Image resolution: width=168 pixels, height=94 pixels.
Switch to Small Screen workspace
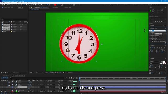pos(127,5)
